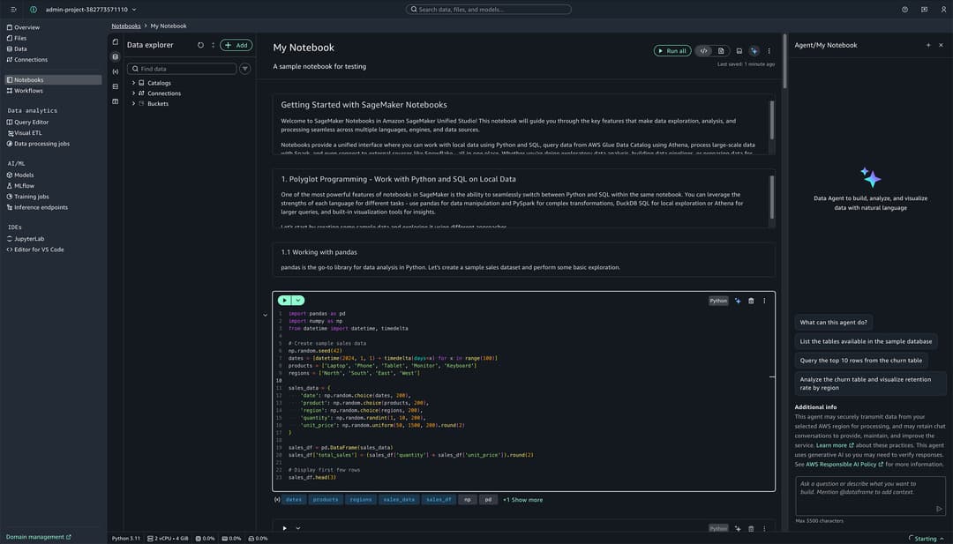Save the notebook using the save icon
The image size is (953, 544).
(x=739, y=50)
